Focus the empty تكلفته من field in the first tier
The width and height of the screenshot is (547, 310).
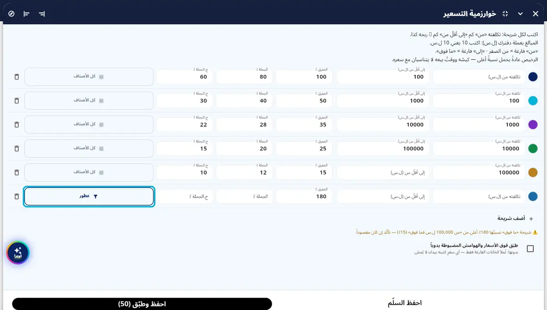tap(478, 77)
